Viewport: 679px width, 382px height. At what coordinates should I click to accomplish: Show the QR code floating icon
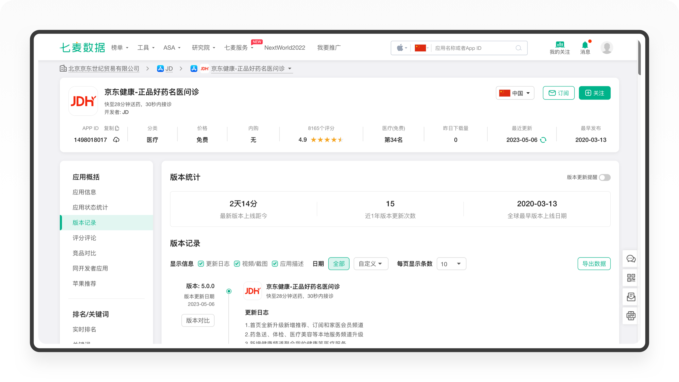click(x=631, y=278)
